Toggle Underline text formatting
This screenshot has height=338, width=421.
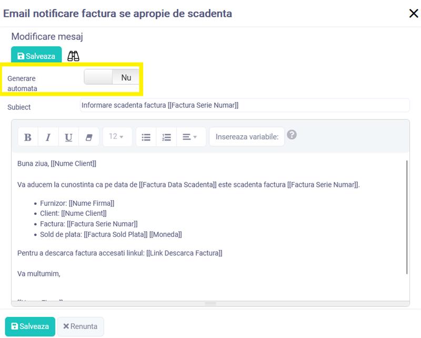(68, 137)
